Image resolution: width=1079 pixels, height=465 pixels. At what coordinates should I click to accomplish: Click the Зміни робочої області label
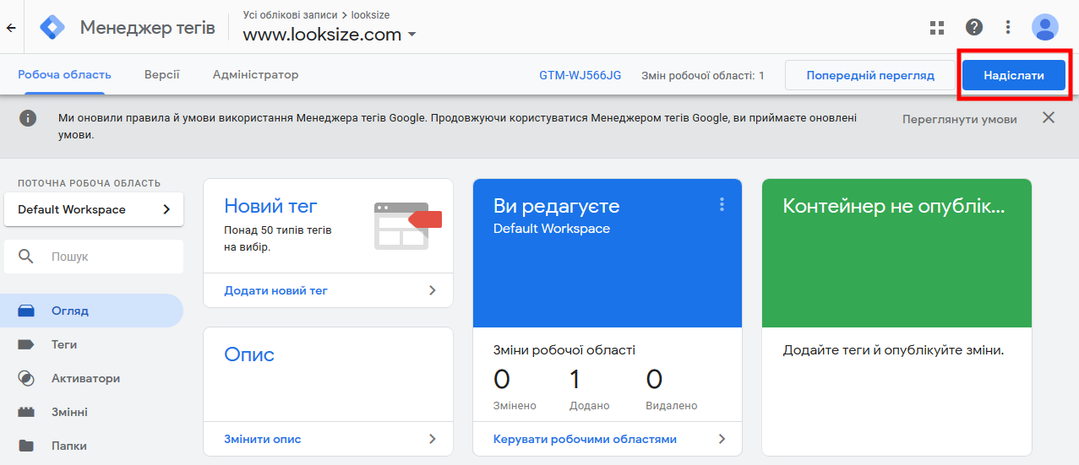[x=564, y=349]
